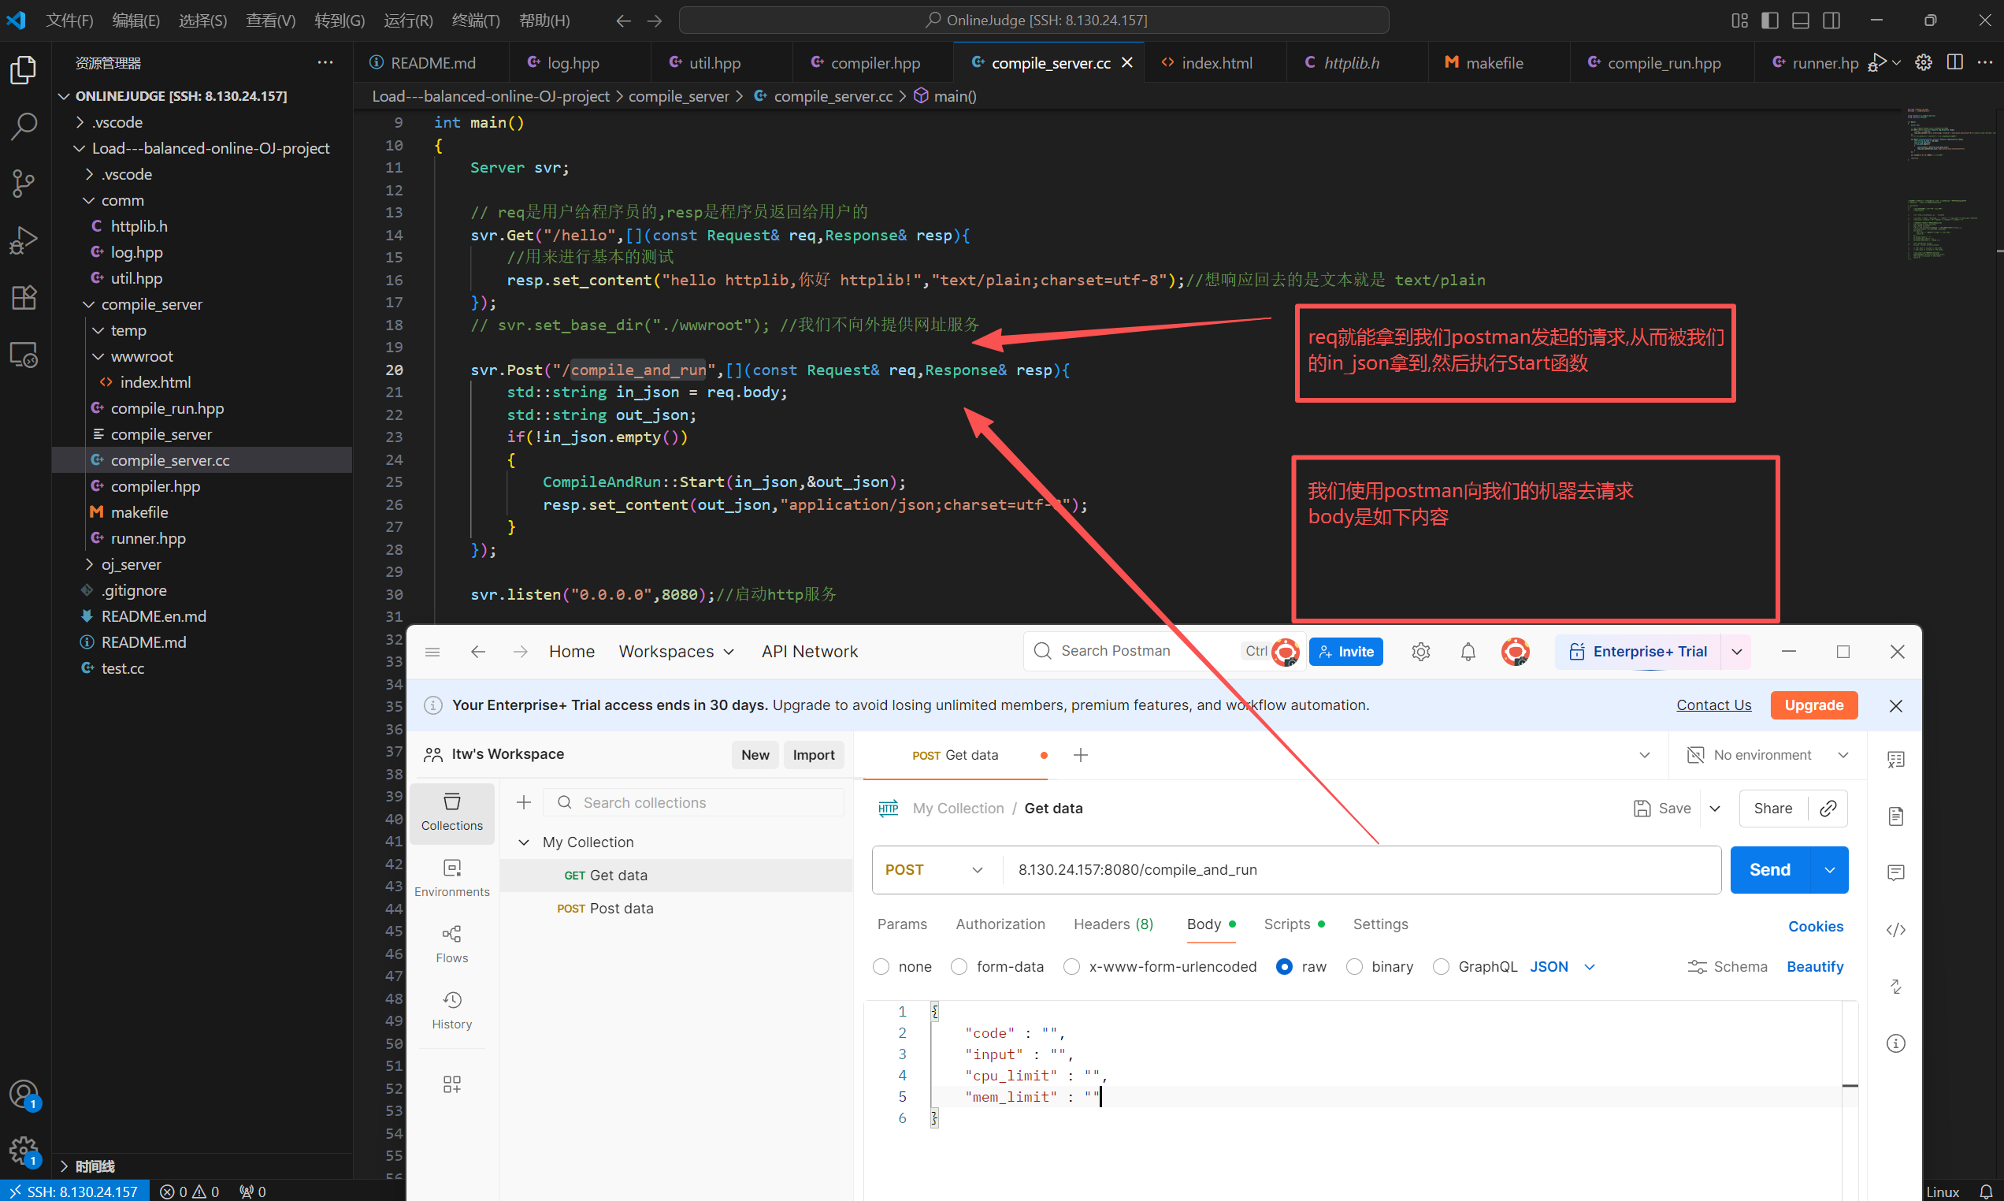Screen dimensions: 2004x1201
Task: Open VS Code Accounts icon
Action: tap(24, 1095)
